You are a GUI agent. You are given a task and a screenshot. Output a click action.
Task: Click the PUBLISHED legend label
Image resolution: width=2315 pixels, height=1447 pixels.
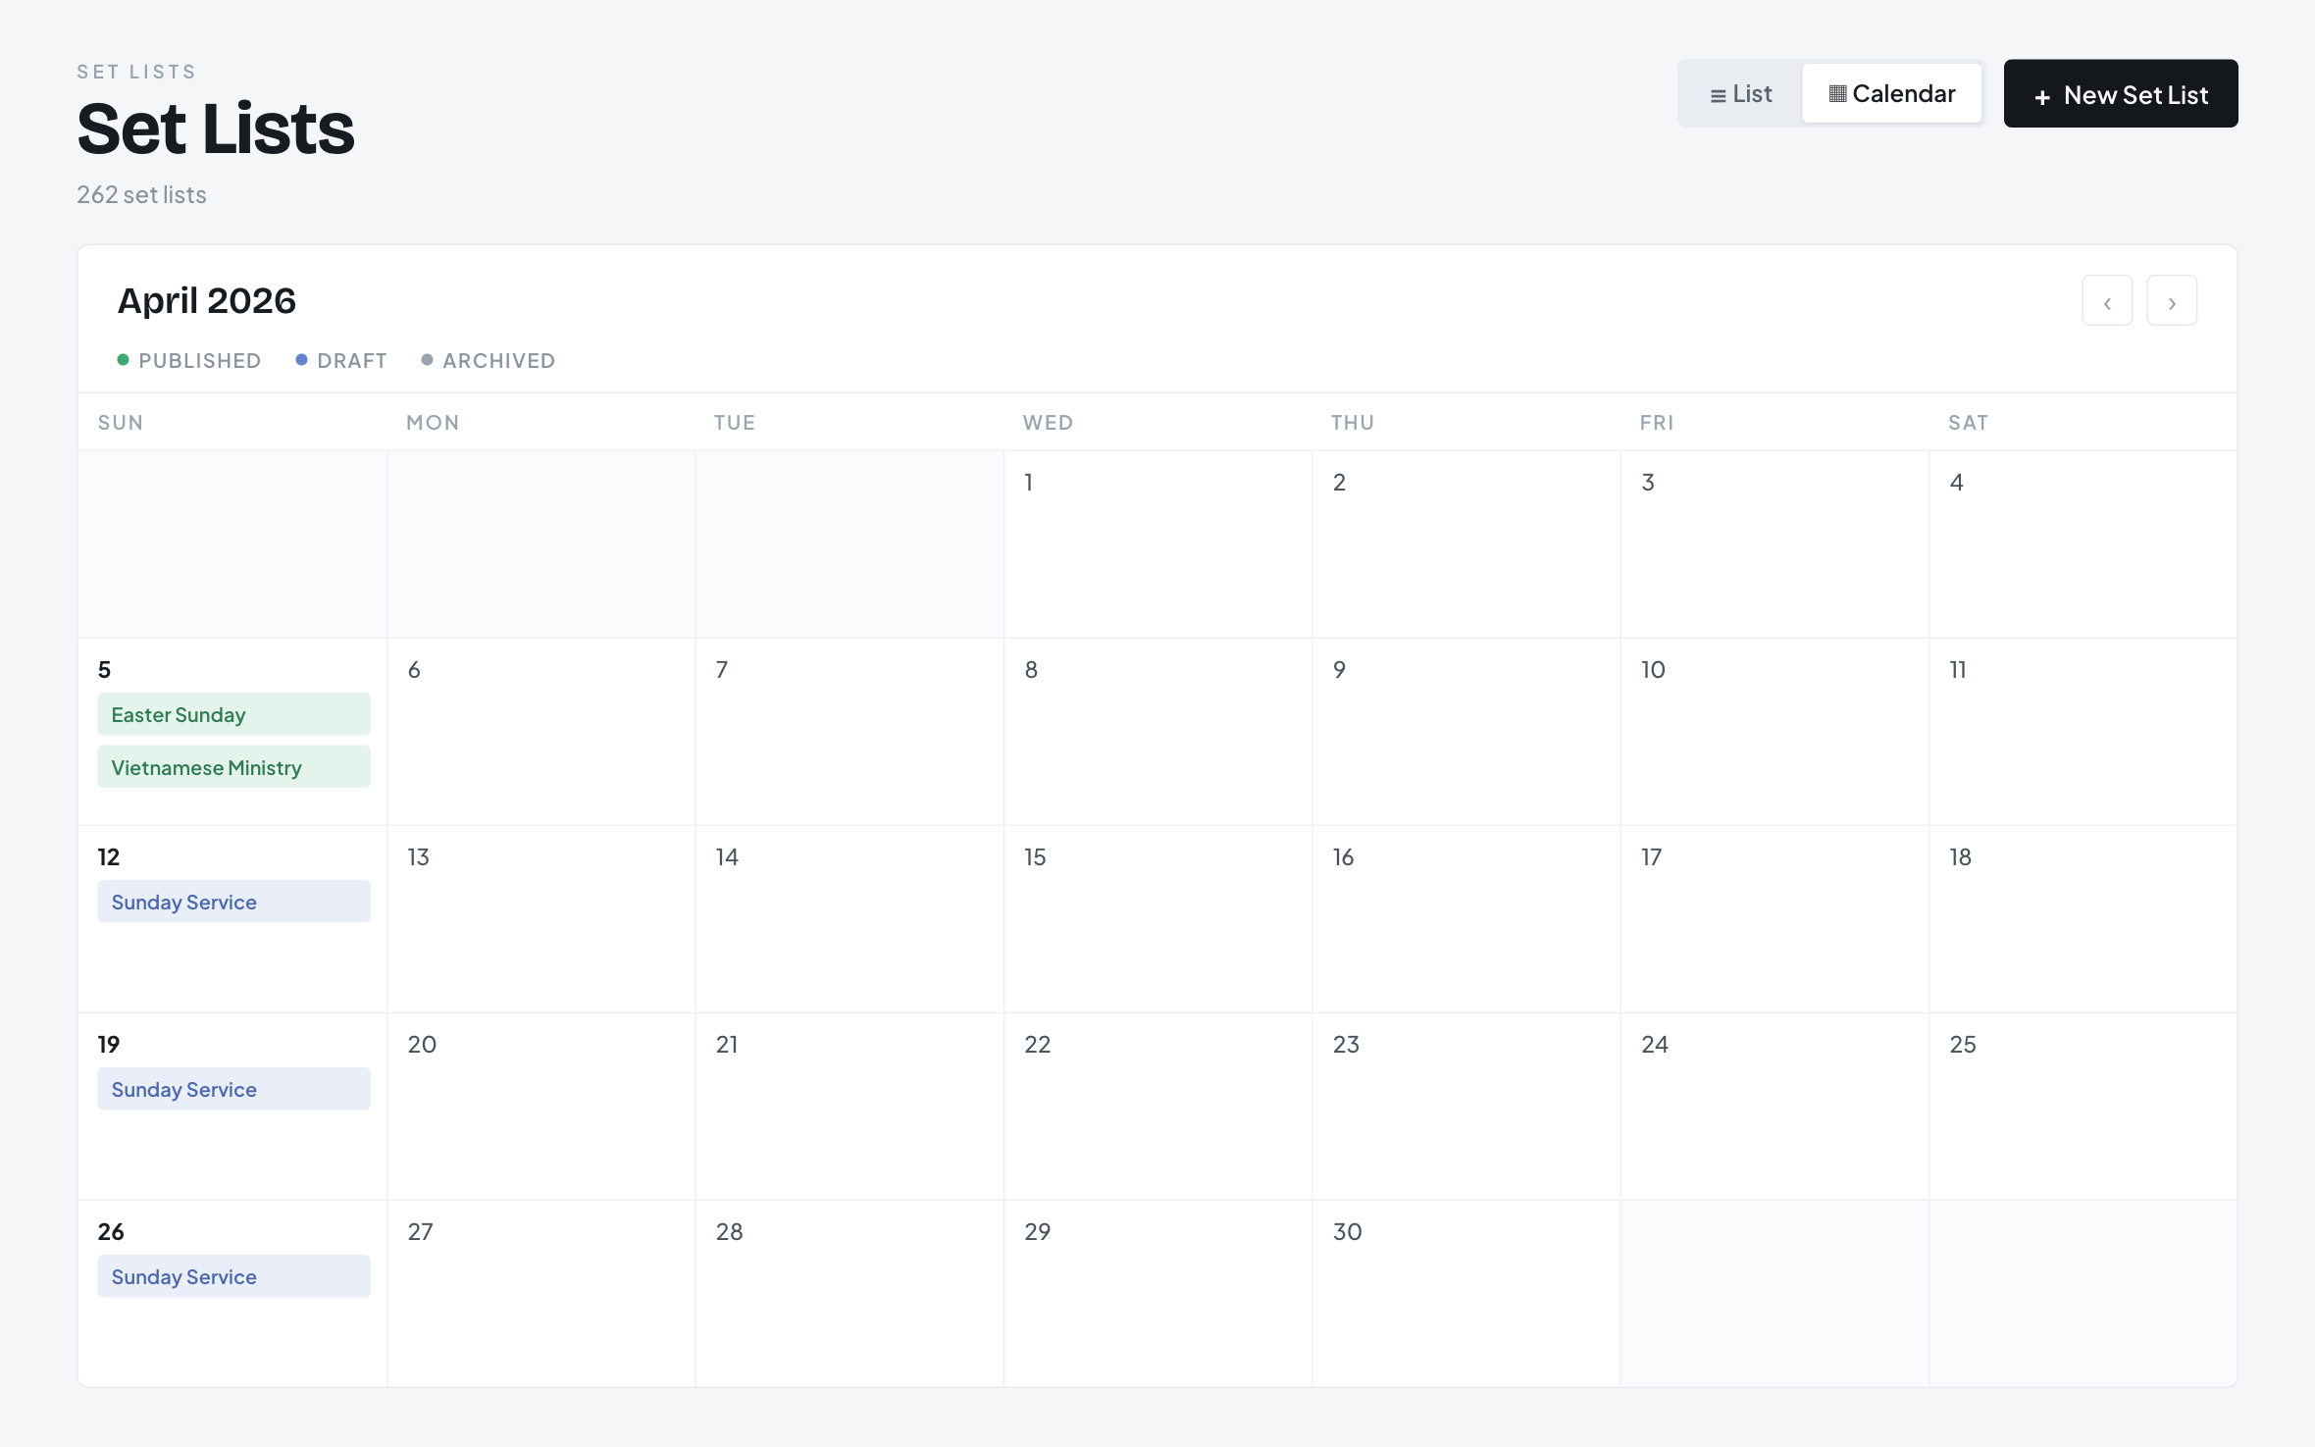click(200, 361)
